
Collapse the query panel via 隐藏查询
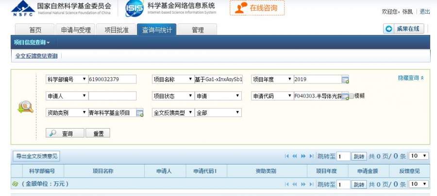[x=411, y=78]
